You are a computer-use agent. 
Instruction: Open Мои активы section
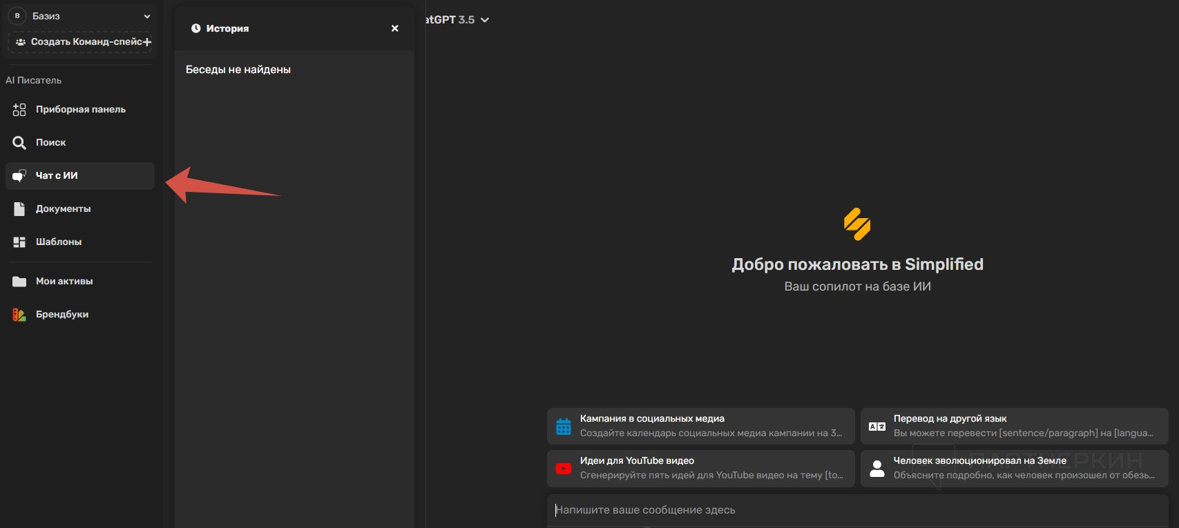coord(80,282)
